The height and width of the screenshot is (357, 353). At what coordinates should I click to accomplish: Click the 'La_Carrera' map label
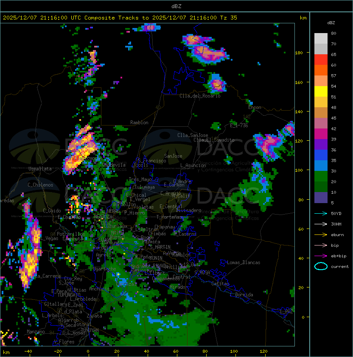[48, 276]
